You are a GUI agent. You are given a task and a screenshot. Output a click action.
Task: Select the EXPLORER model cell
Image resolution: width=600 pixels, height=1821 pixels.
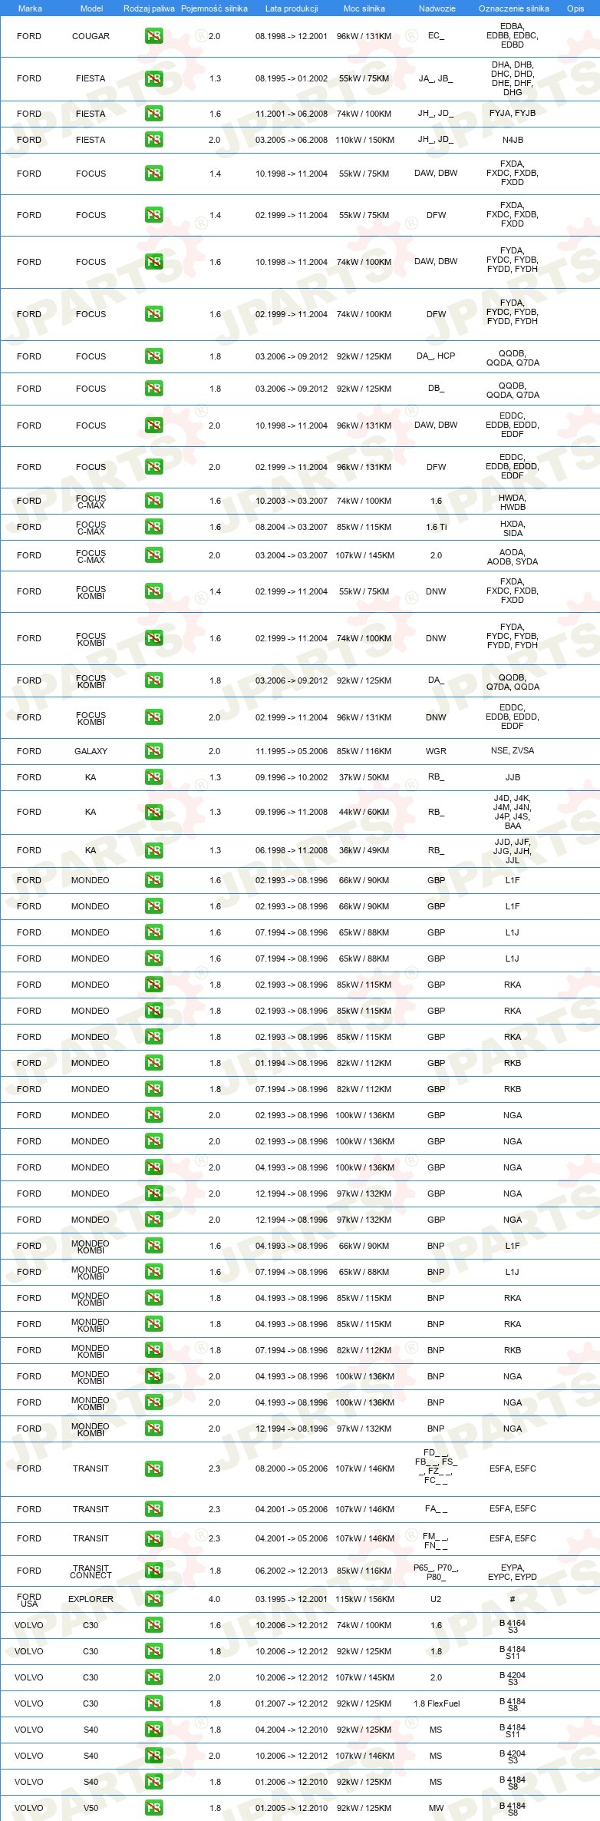point(91,1599)
